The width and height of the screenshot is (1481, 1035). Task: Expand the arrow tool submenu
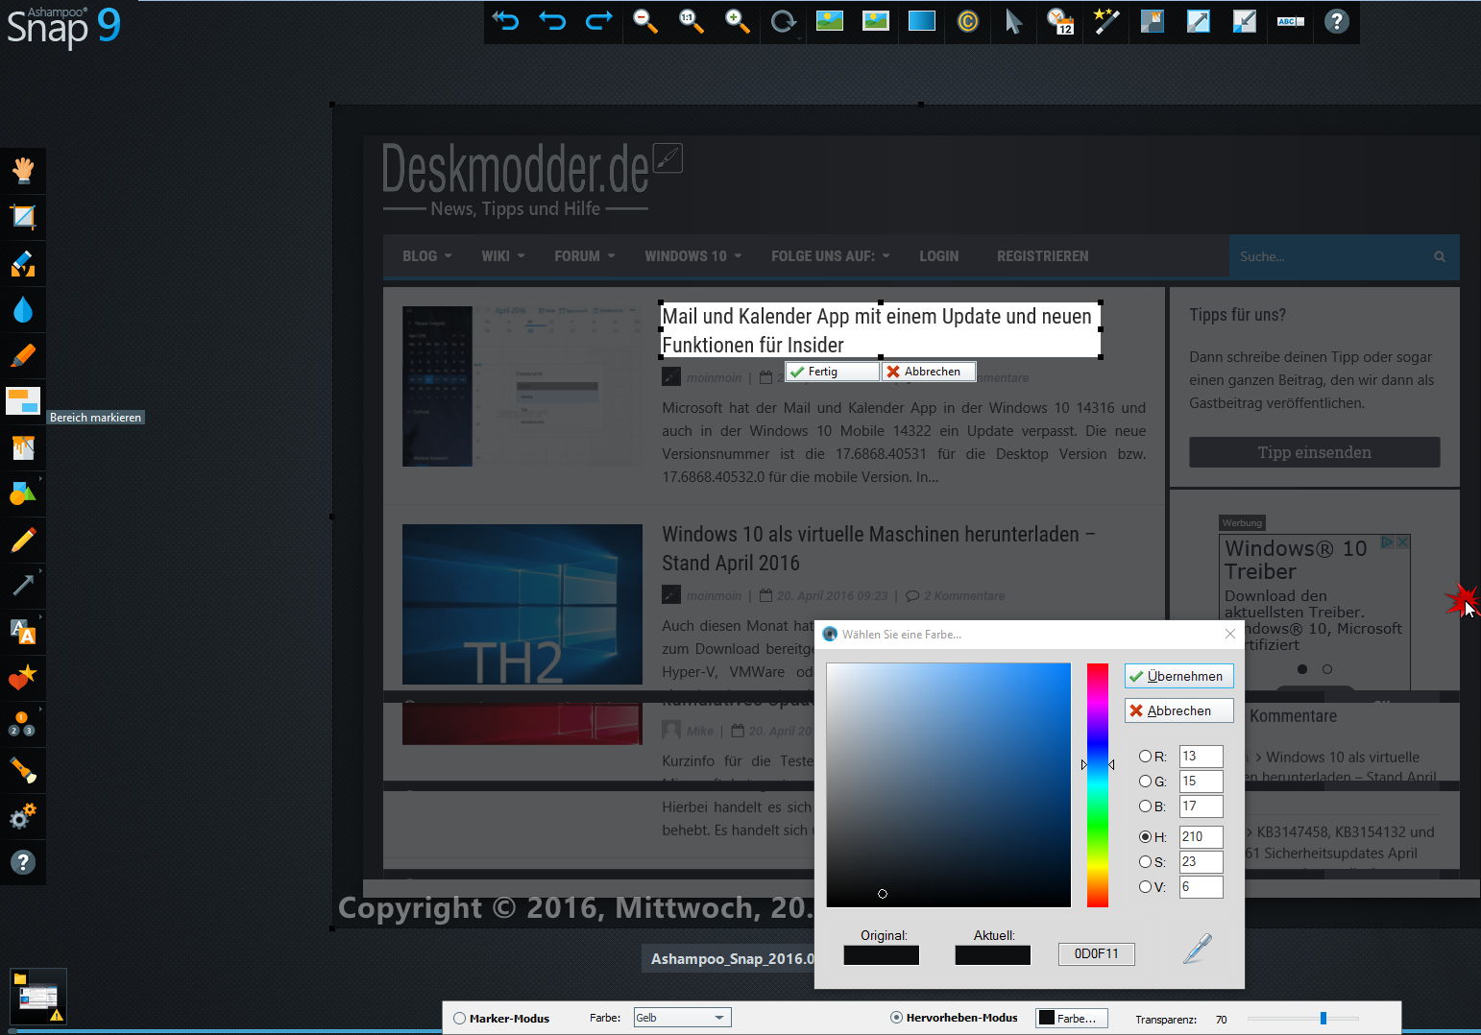click(x=40, y=569)
